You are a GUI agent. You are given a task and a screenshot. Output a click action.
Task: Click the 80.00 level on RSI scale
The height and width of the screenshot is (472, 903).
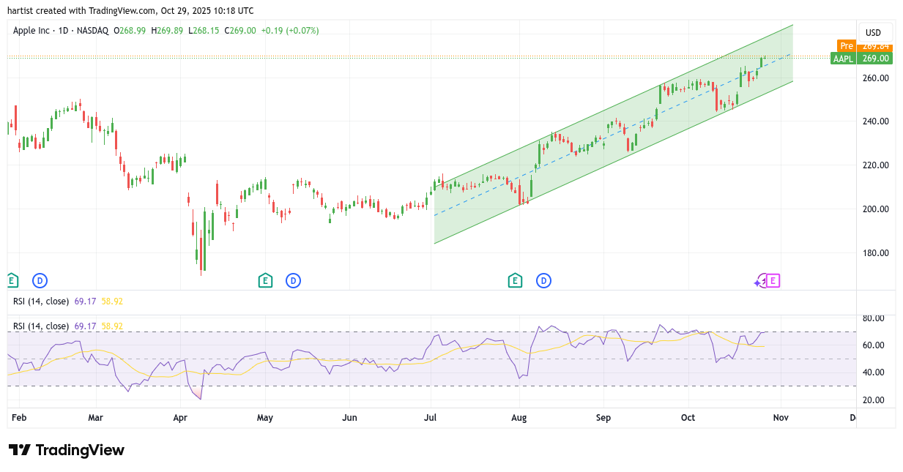coord(873,318)
